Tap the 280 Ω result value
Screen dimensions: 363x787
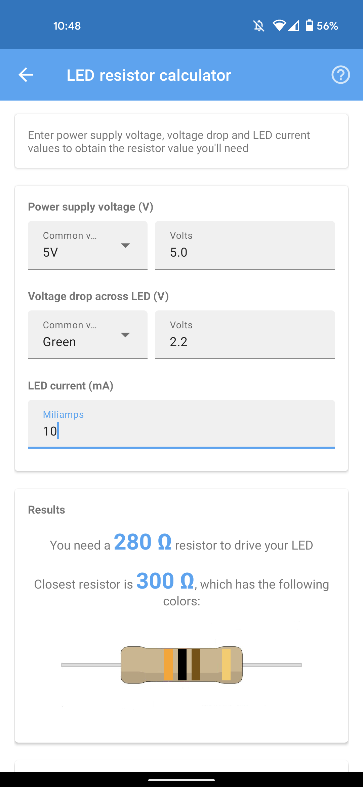click(x=143, y=542)
